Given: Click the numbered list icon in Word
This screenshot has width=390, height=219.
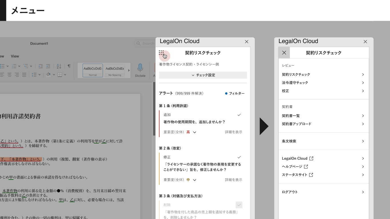Looking at the screenshot, I should (x=14, y=66).
